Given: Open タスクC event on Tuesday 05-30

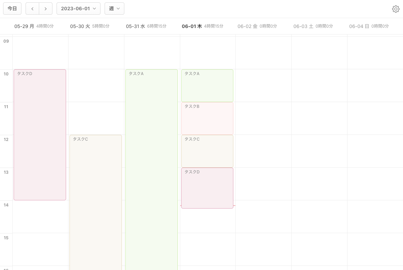Looking at the screenshot, I should pyautogui.click(x=96, y=201).
